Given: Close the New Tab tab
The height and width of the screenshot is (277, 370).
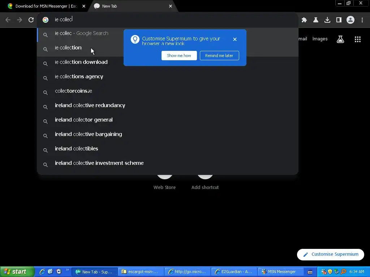Looking at the screenshot, I should 171,6.
